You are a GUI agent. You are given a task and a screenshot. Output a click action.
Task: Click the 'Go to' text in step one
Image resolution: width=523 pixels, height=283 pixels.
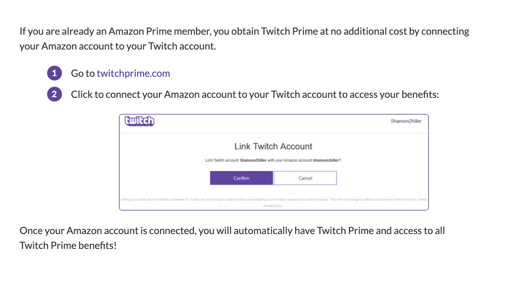tap(83, 73)
